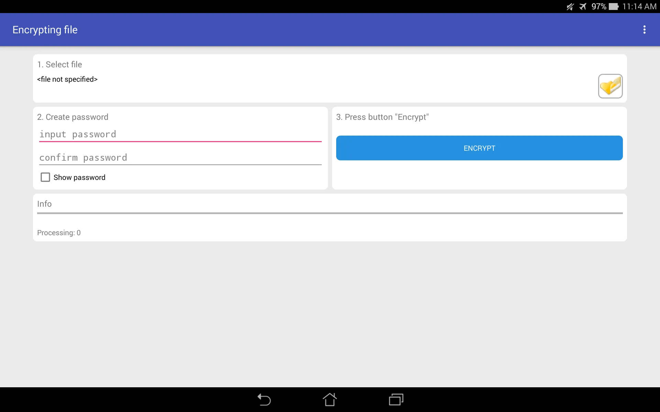Expand the Create password section
Image resolution: width=660 pixels, height=412 pixels.
click(x=73, y=117)
